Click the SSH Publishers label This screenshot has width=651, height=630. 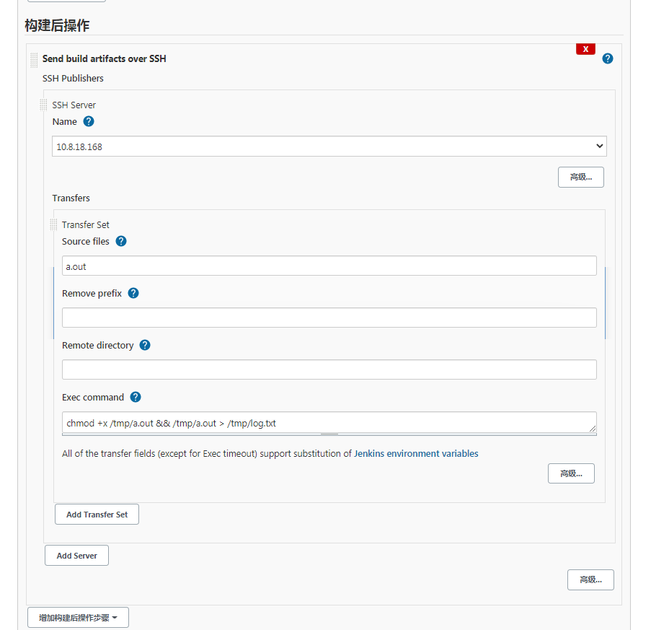(x=73, y=78)
